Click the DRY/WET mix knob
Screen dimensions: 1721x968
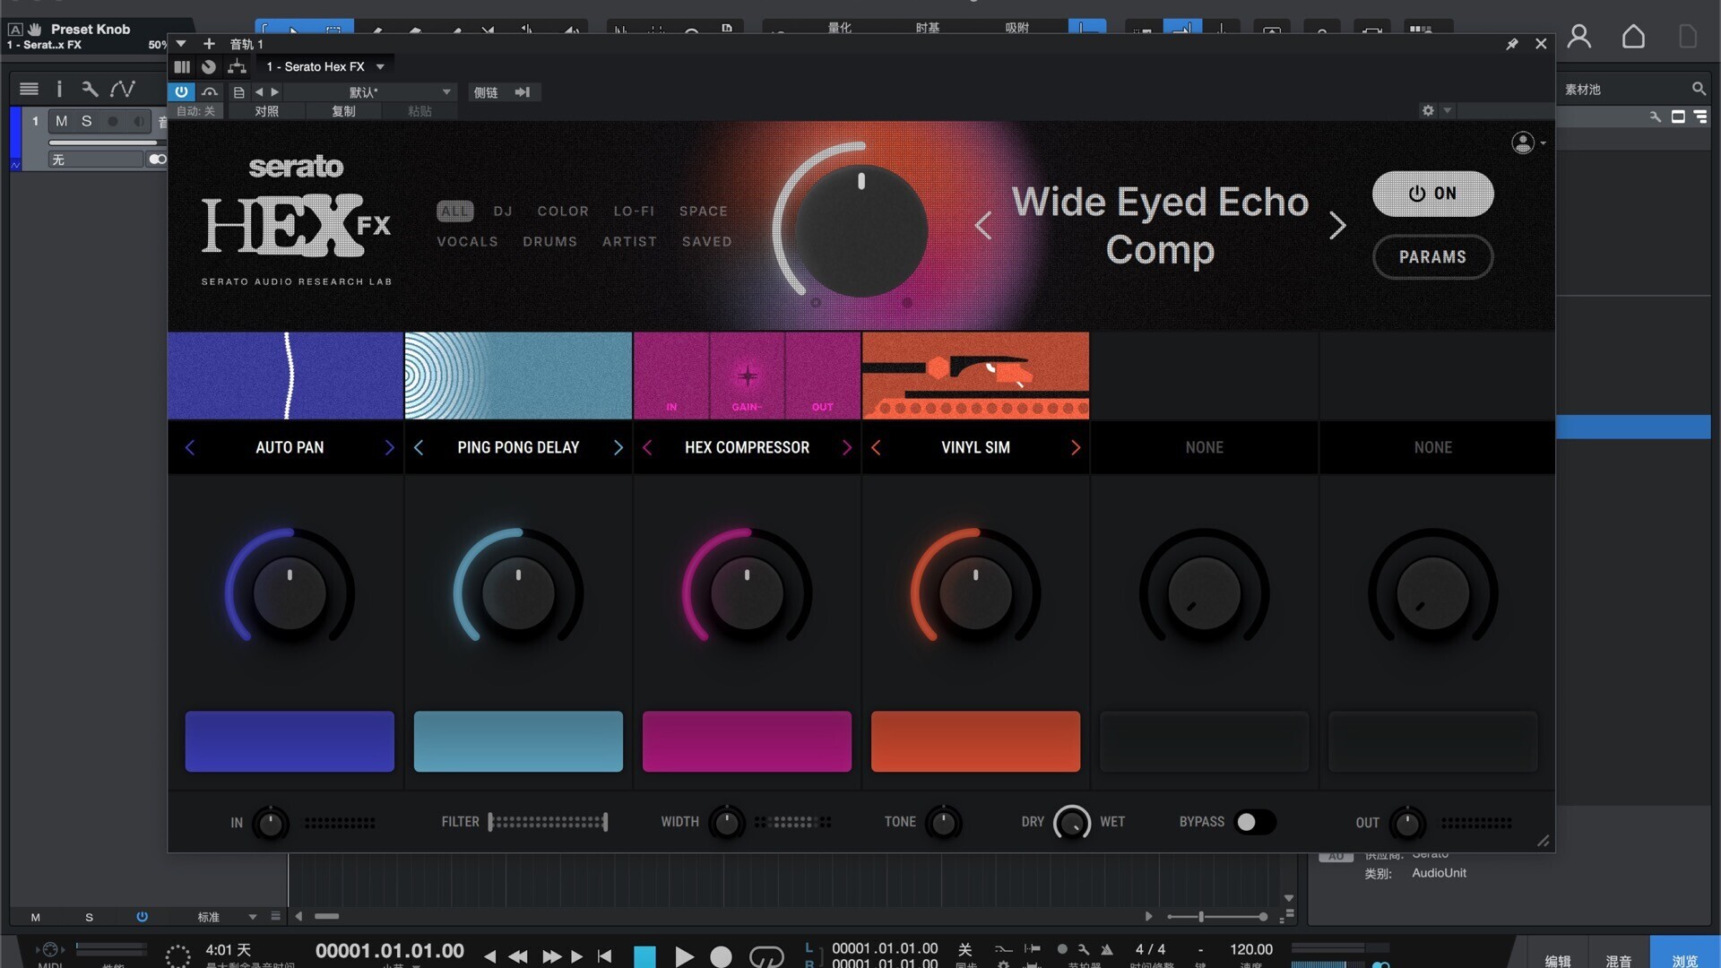1072,822
